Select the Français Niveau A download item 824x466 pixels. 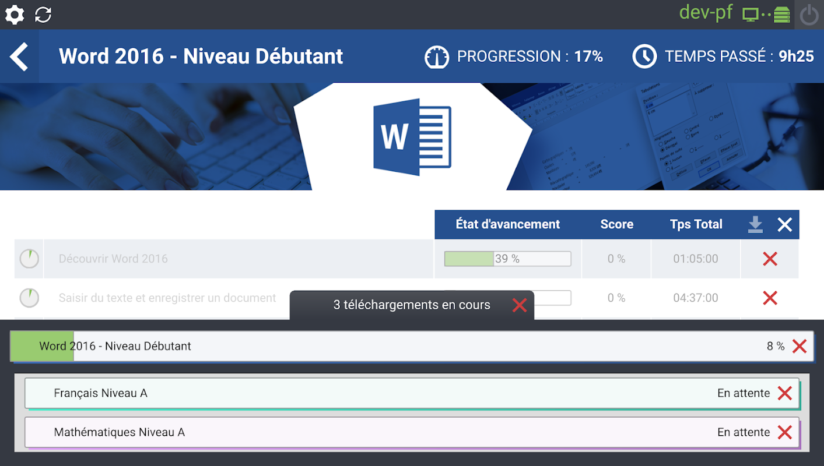tap(412, 393)
